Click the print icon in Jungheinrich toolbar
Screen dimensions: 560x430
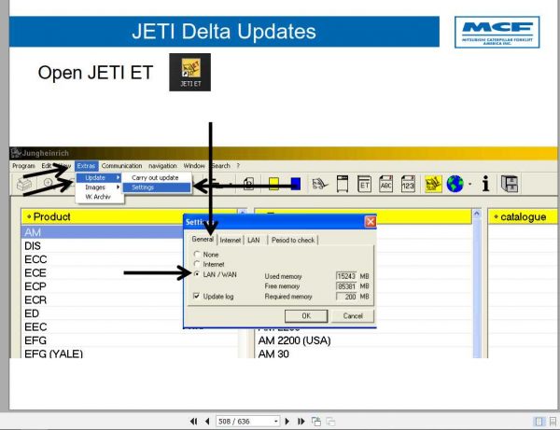tap(24, 184)
